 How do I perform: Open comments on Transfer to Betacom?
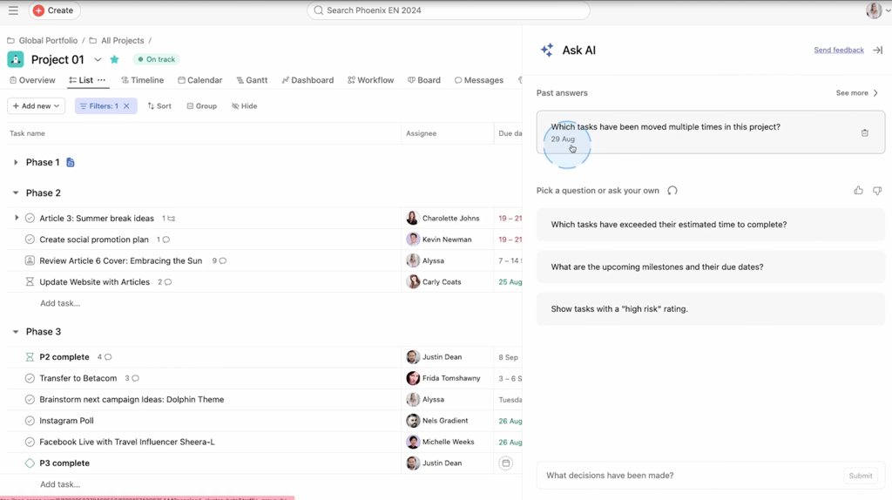132,378
